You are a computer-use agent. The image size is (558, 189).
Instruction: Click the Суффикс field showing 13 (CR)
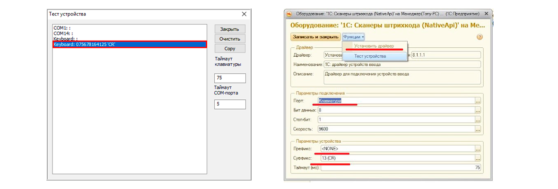pos(398,158)
